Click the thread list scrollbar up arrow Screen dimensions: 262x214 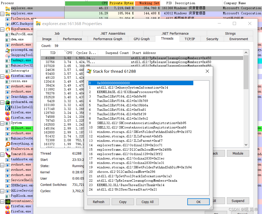point(246,53)
